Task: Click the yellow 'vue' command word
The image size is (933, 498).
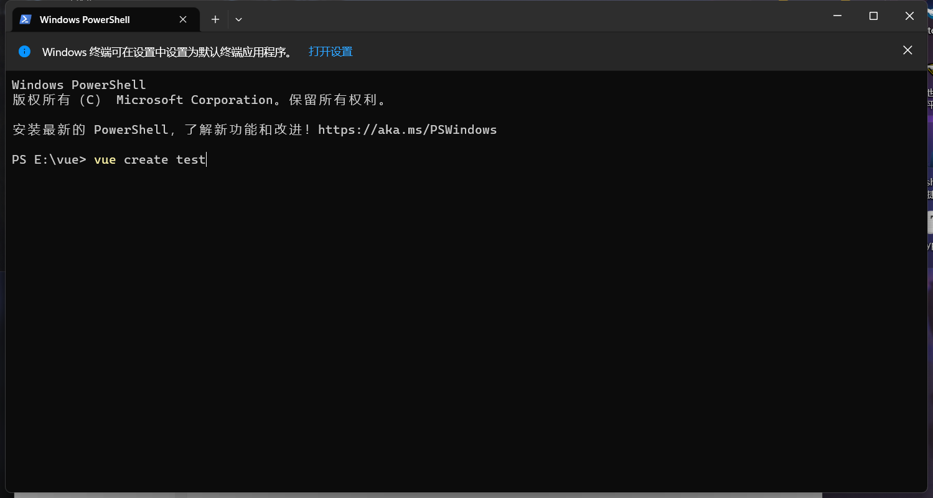Action: coord(105,160)
